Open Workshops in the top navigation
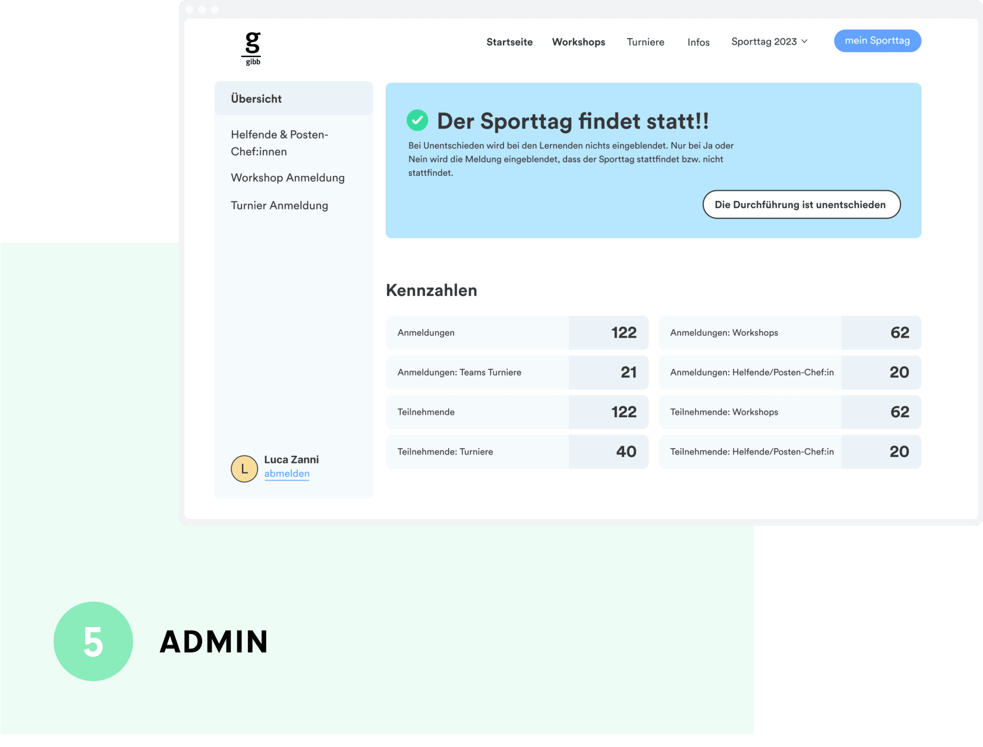983x747 pixels. click(x=578, y=42)
